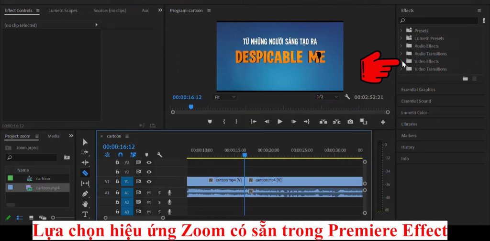Add marker in timeline header

[x=146, y=155]
